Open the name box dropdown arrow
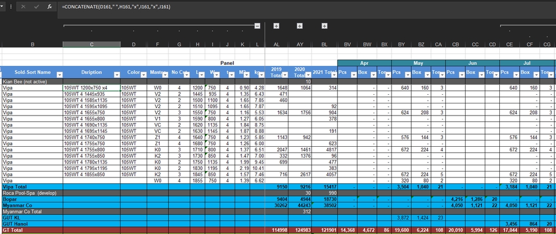The width and height of the screenshot is (556, 234). pos(3,6)
